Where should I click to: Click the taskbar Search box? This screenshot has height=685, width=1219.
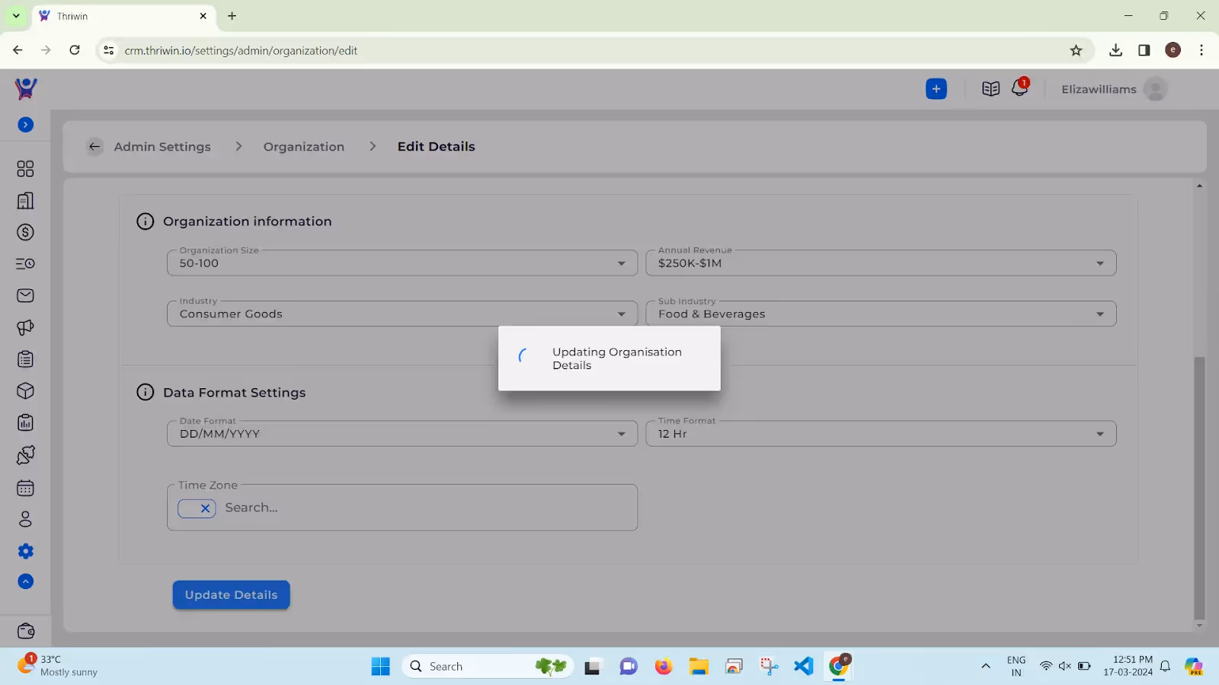pos(488,667)
